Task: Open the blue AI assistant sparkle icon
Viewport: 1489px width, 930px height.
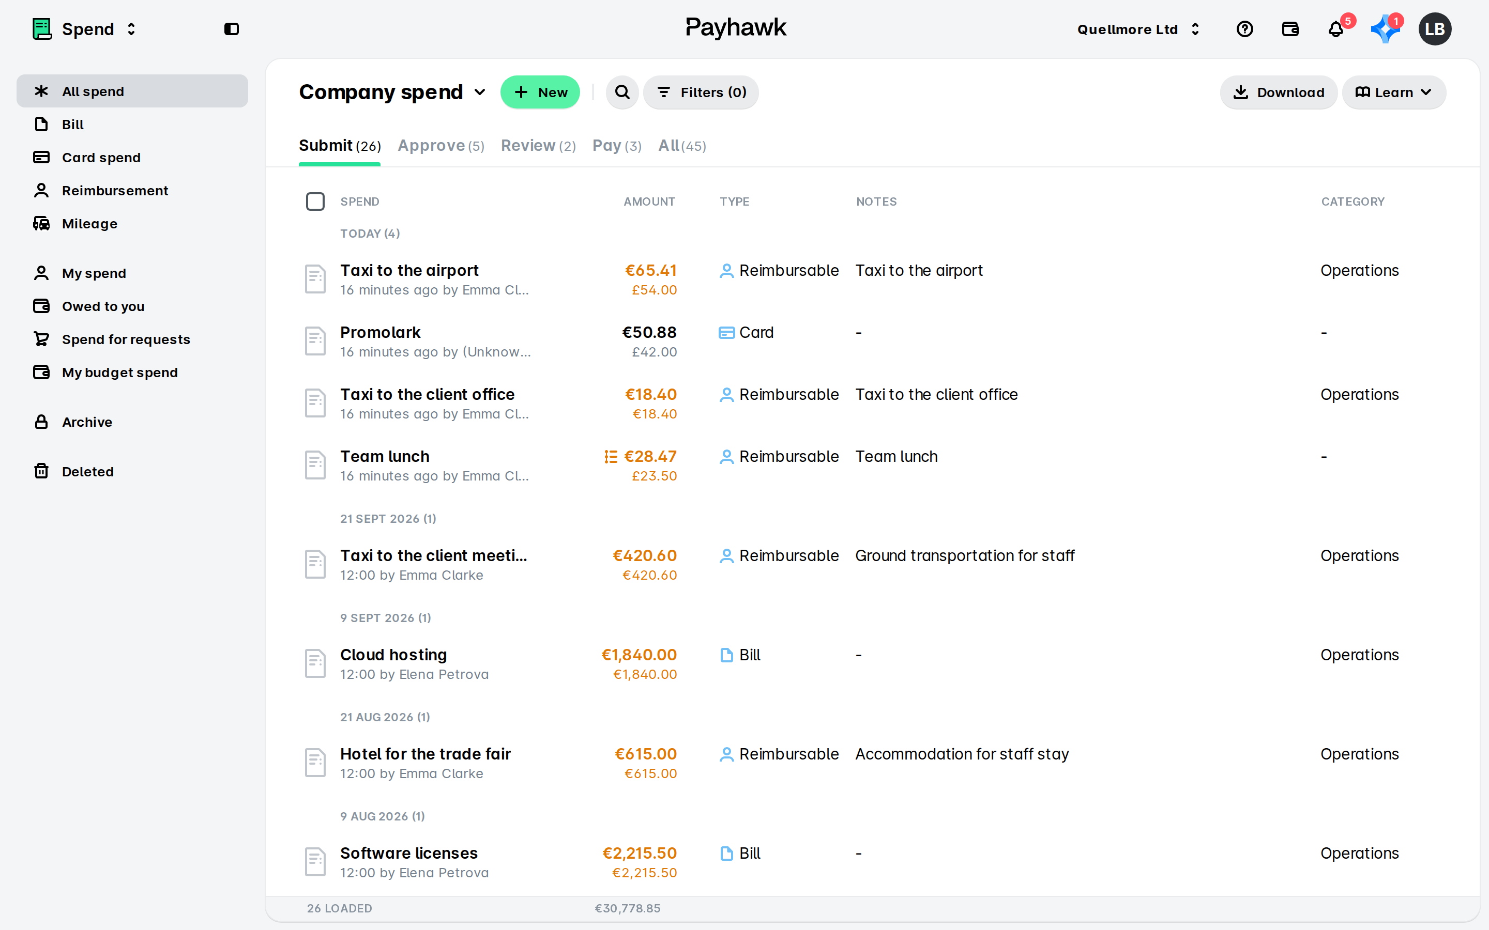Action: pyautogui.click(x=1385, y=29)
